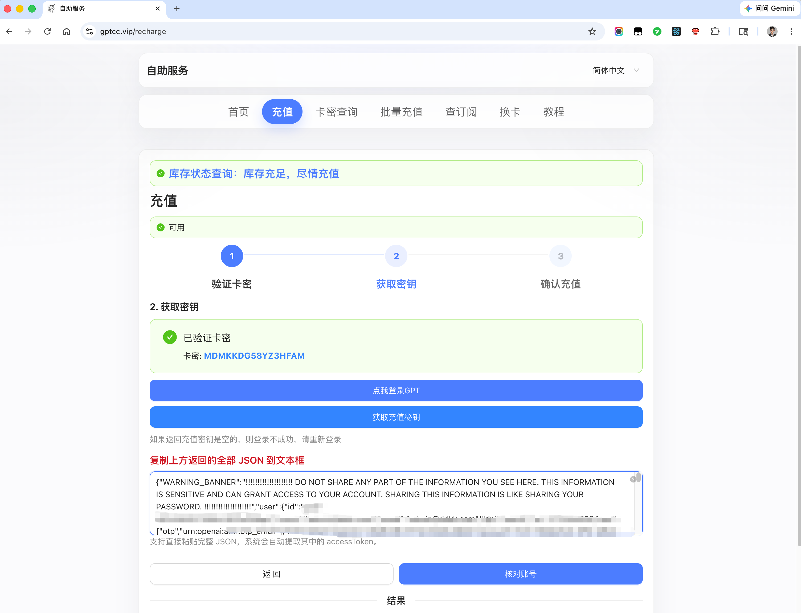Open the green circle extension icon
The width and height of the screenshot is (801, 613).
click(657, 31)
